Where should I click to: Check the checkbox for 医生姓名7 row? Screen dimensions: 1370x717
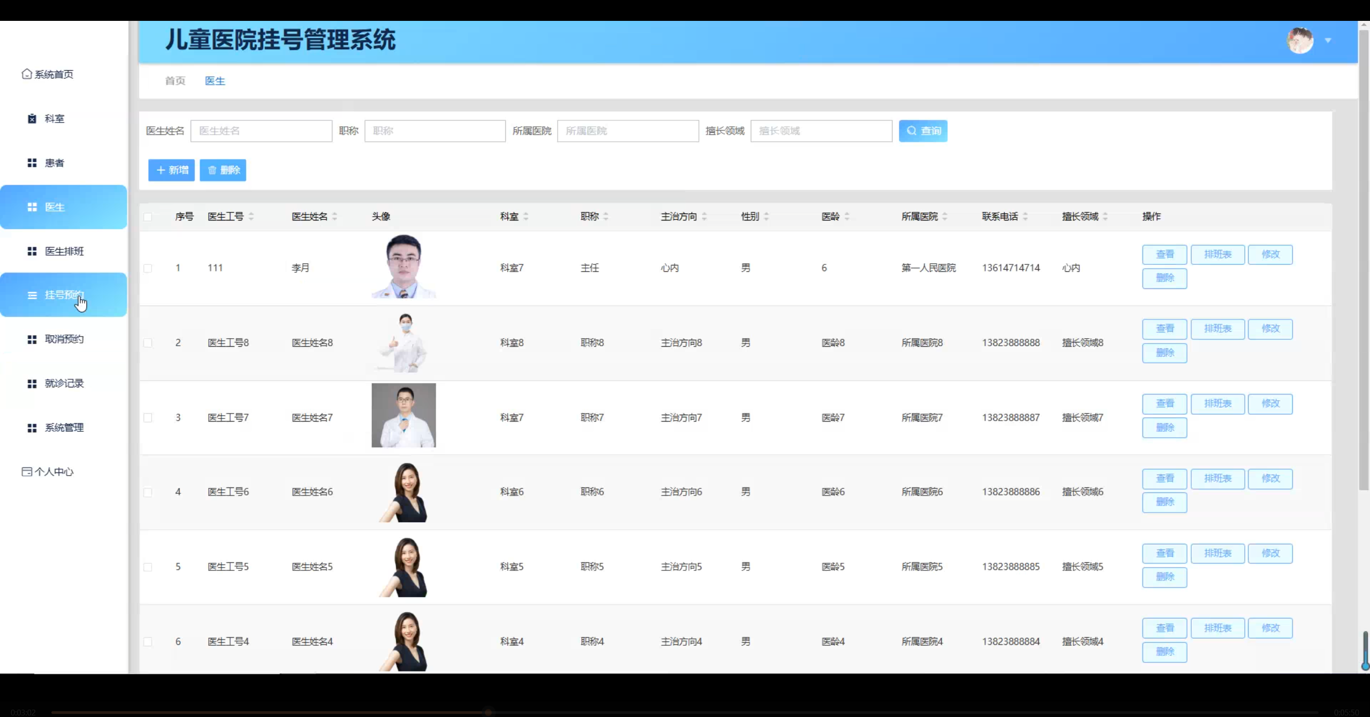[x=148, y=418]
